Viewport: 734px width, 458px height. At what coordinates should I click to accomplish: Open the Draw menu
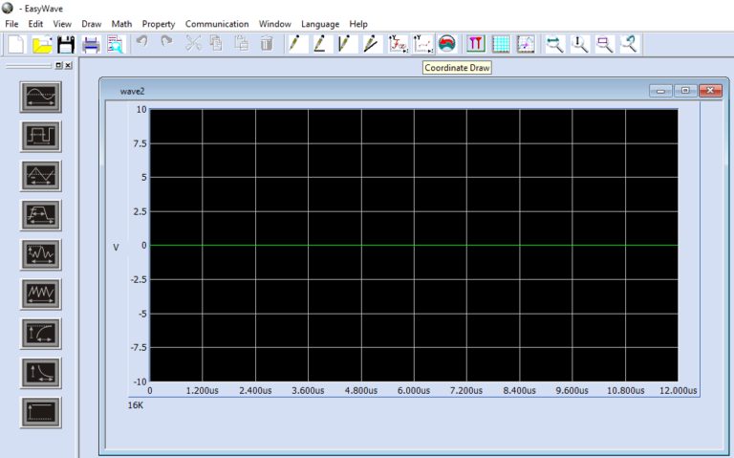(91, 24)
